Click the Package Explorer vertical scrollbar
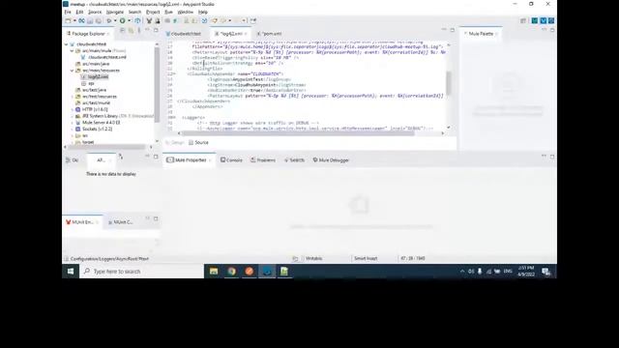 tap(157, 84)
